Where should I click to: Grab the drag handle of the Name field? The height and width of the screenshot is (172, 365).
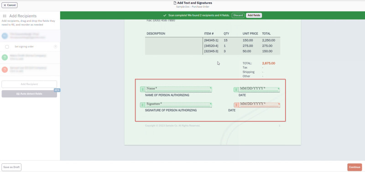click(143, 89)
